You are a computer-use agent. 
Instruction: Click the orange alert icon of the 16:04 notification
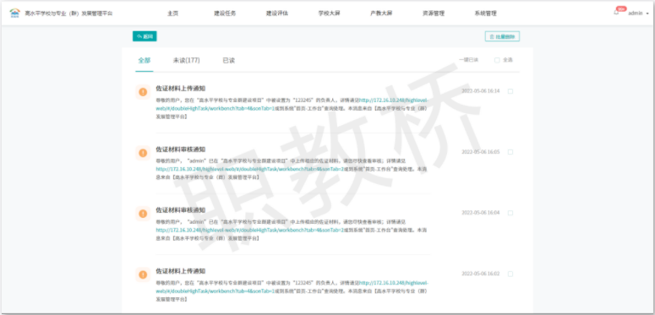[143, 214]
